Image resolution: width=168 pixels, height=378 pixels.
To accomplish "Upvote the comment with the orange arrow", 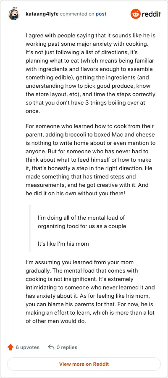I will click(x=10, y=347).
